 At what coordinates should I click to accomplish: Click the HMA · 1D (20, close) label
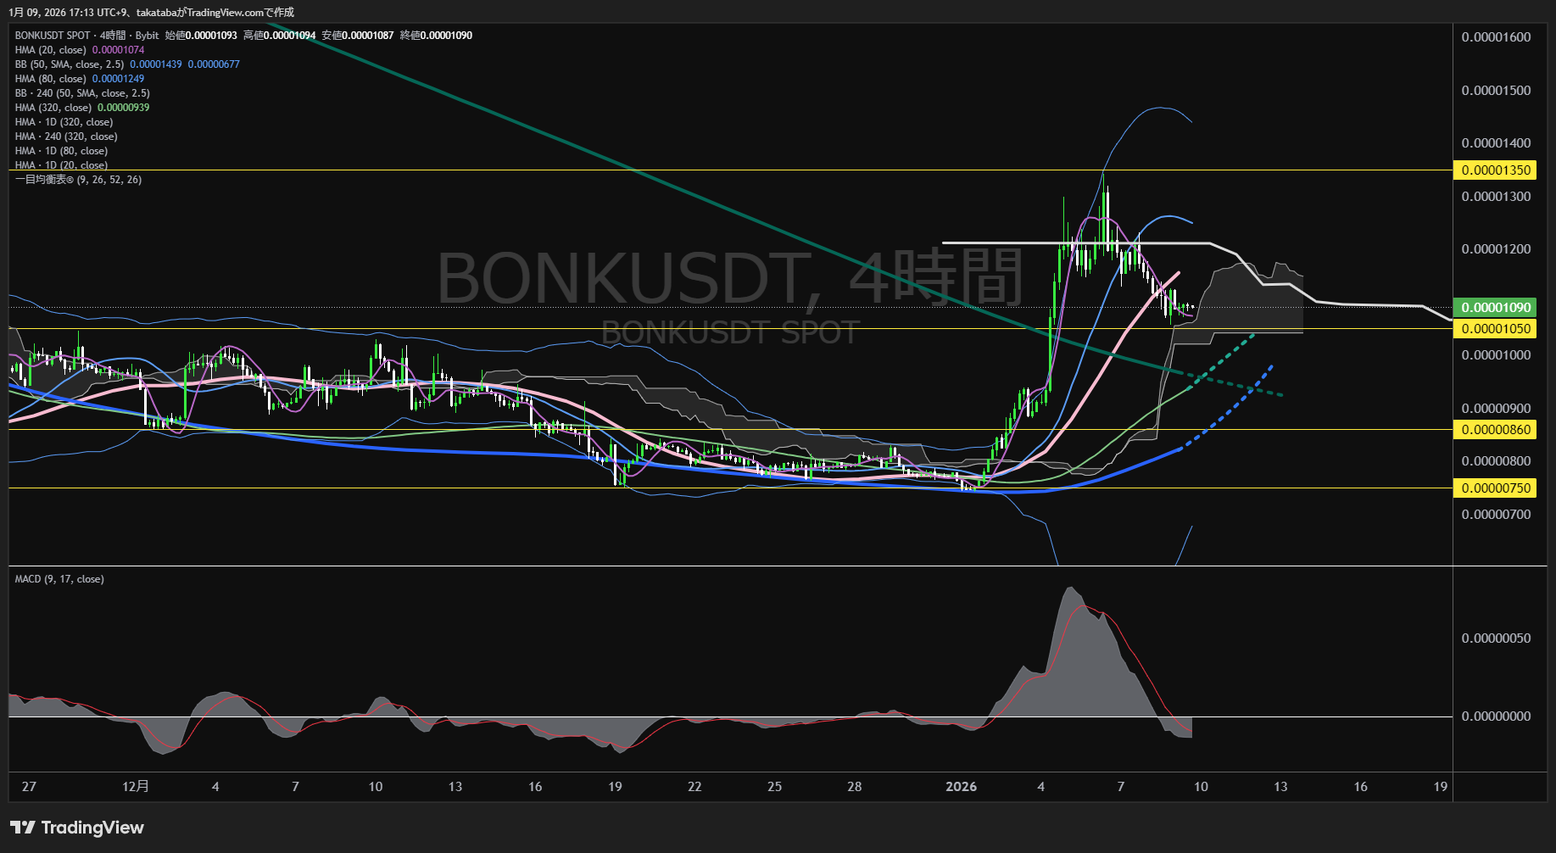click(61, 164)
